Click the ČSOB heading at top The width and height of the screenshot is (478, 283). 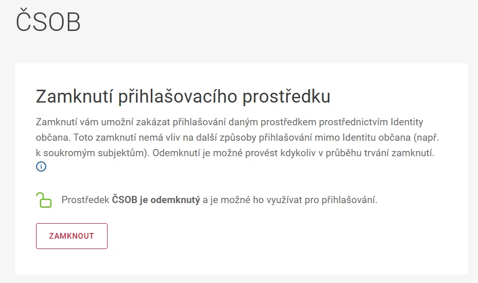pyautogui.click(x=48, y=21)
